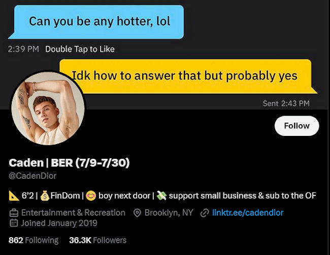Click the location pin icon

click(137, 213)
